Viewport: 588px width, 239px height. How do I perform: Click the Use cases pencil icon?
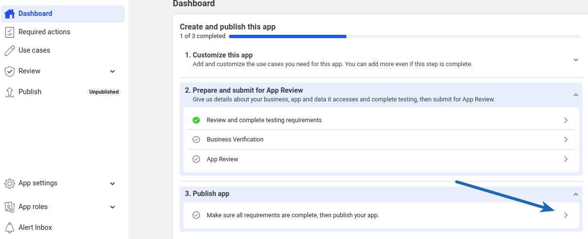tap(10, 50)
